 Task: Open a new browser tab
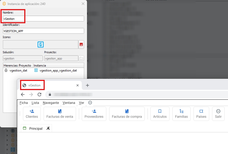(87, 85)
